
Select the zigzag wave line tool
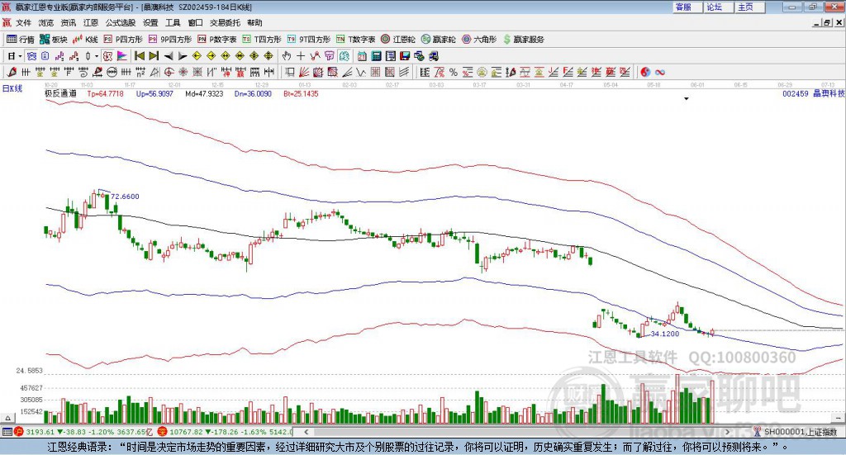point(361,72)
